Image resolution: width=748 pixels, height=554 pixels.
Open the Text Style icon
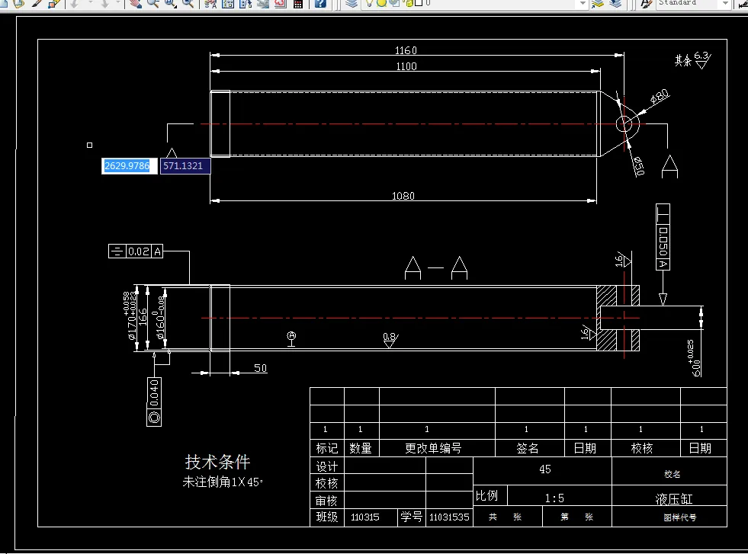point(647,3)
